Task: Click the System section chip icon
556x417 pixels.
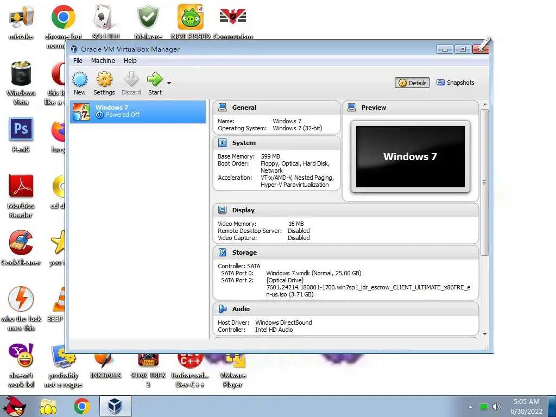Action: coord(222,143)
